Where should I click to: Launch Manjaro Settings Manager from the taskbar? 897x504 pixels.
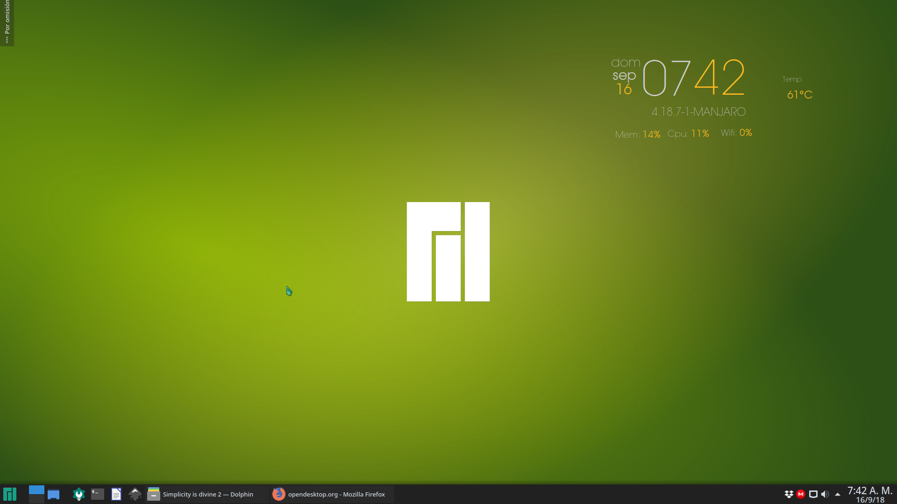78,494
